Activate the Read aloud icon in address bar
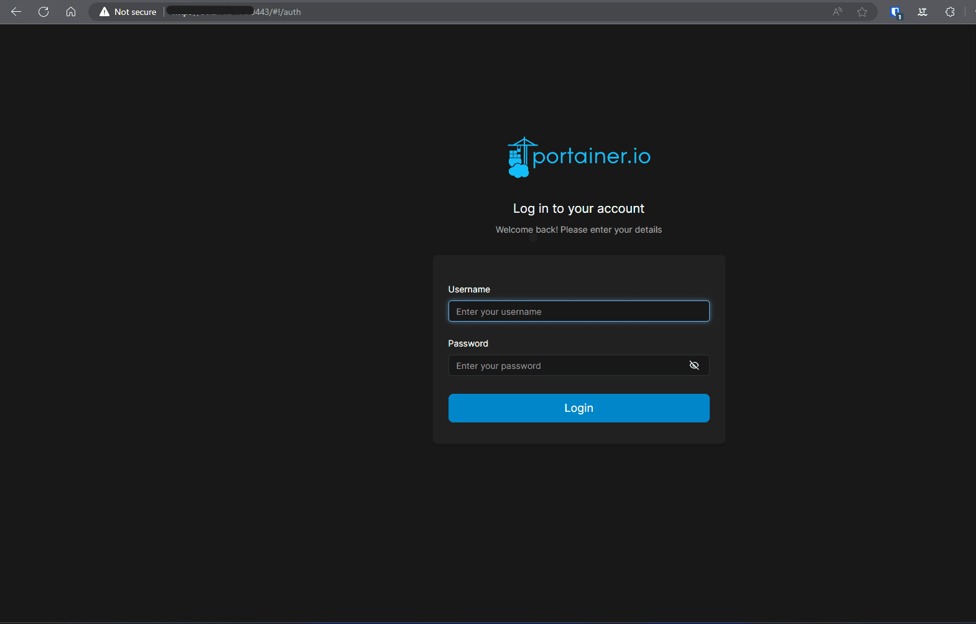 point(837,12)
